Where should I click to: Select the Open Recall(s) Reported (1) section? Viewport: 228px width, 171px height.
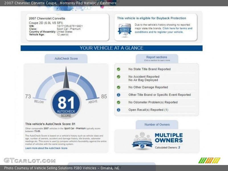(148, 110)
